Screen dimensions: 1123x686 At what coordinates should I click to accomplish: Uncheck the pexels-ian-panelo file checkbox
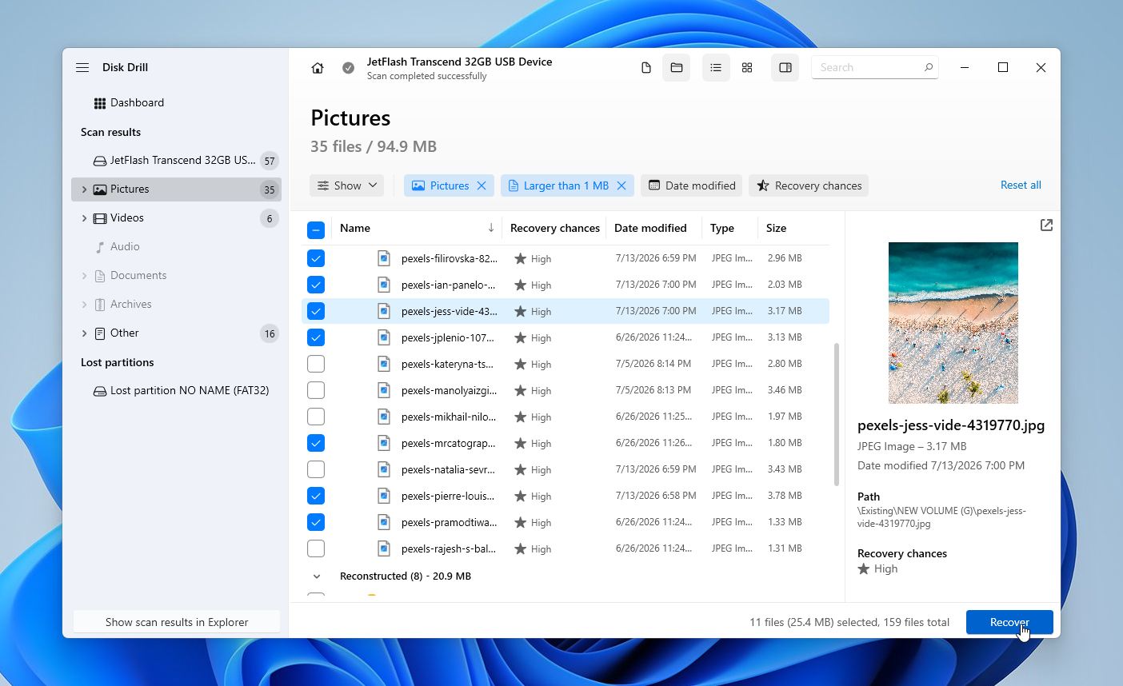point(316,285)
